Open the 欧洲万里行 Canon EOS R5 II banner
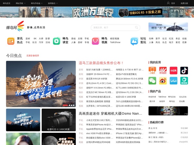 click(x=97, y=12)
